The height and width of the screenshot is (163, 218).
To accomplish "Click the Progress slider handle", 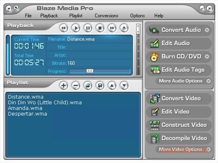I will tap(90, 71).
